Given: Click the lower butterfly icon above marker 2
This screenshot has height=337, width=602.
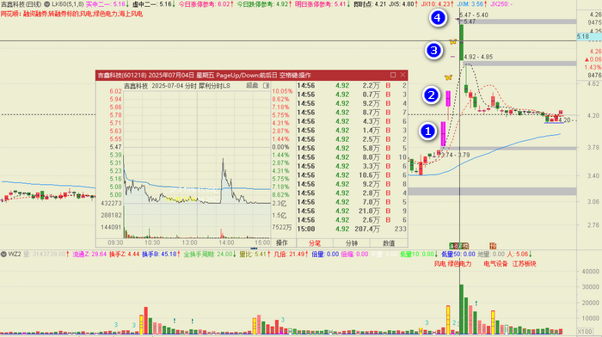Looking at the screenshot, I should tap(448, 77).
